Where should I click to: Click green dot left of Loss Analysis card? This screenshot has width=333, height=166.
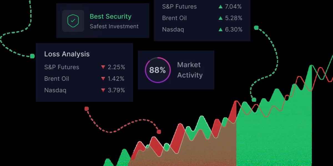click(32, 56)
